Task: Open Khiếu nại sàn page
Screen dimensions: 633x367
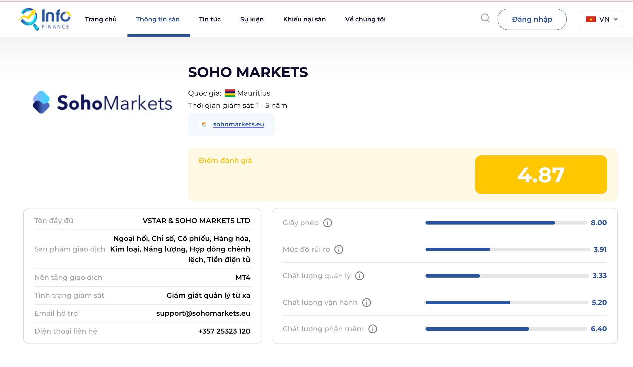Action: tap(304, 19)
